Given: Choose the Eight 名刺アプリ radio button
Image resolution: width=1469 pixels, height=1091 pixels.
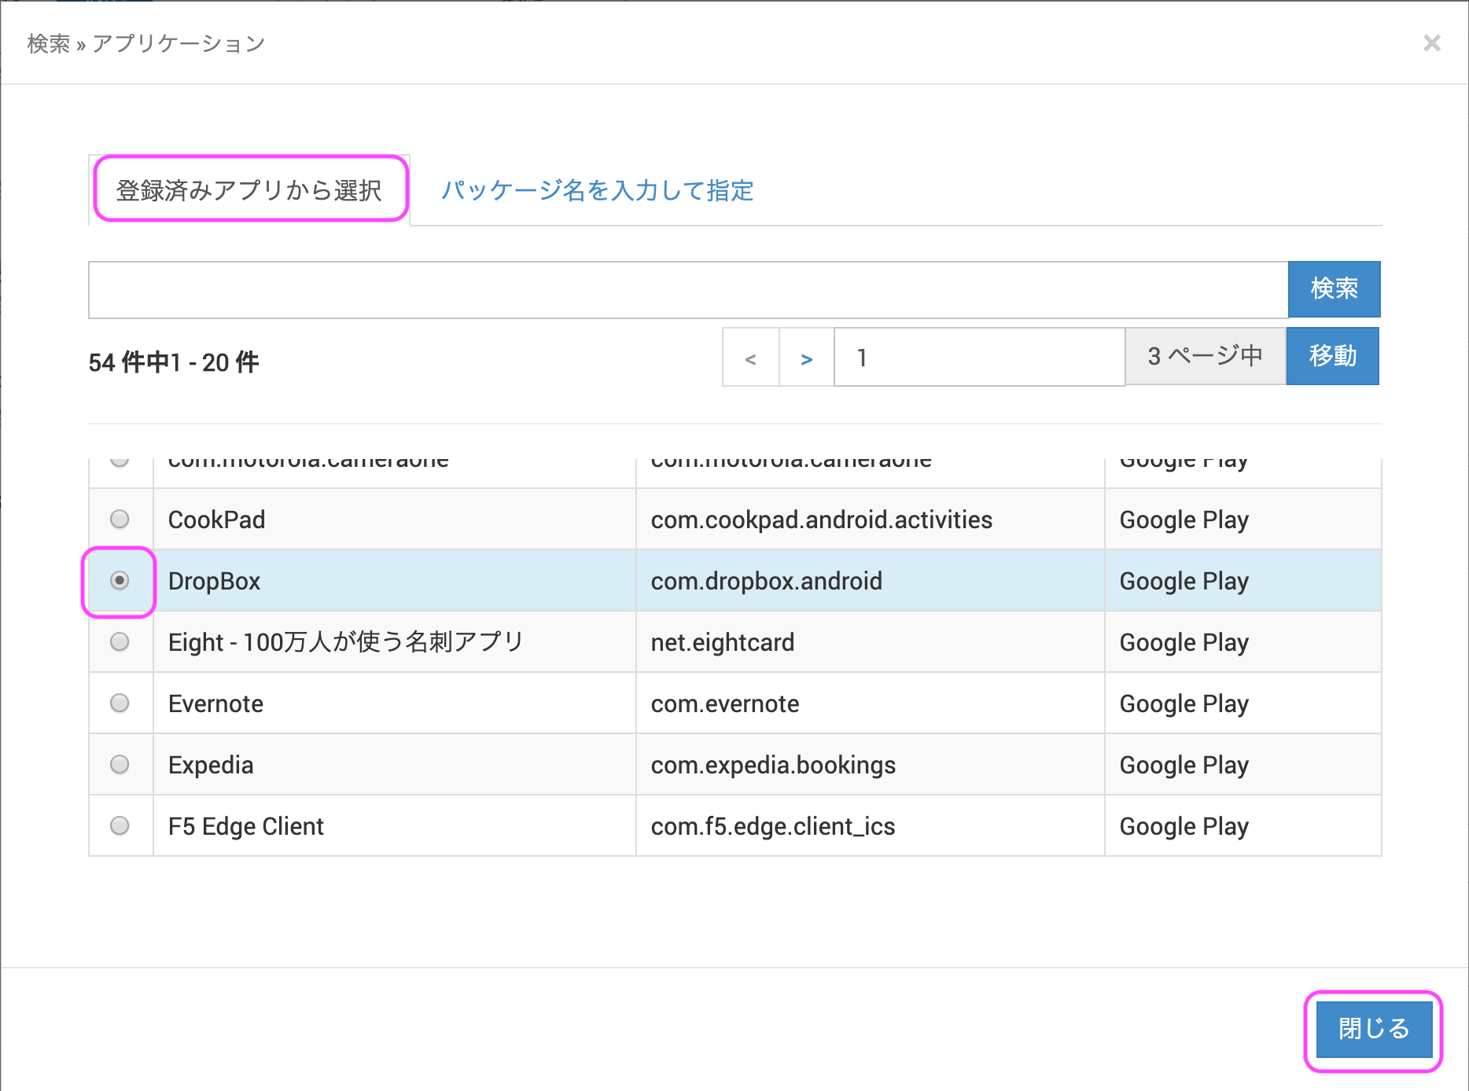Looking at the screenshot, I should (120, 642).
